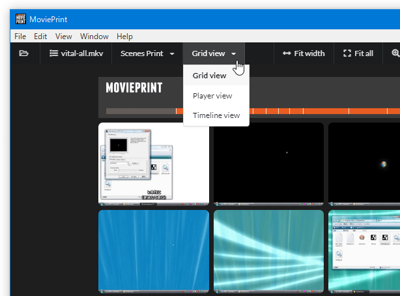The height and width of the screenshot is (296, 400).
Task: Switch to Player view
Action: coord(216,96)
